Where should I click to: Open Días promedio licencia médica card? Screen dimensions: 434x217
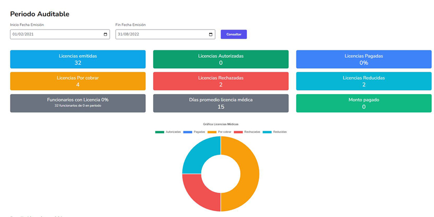[x=221, y=103]
